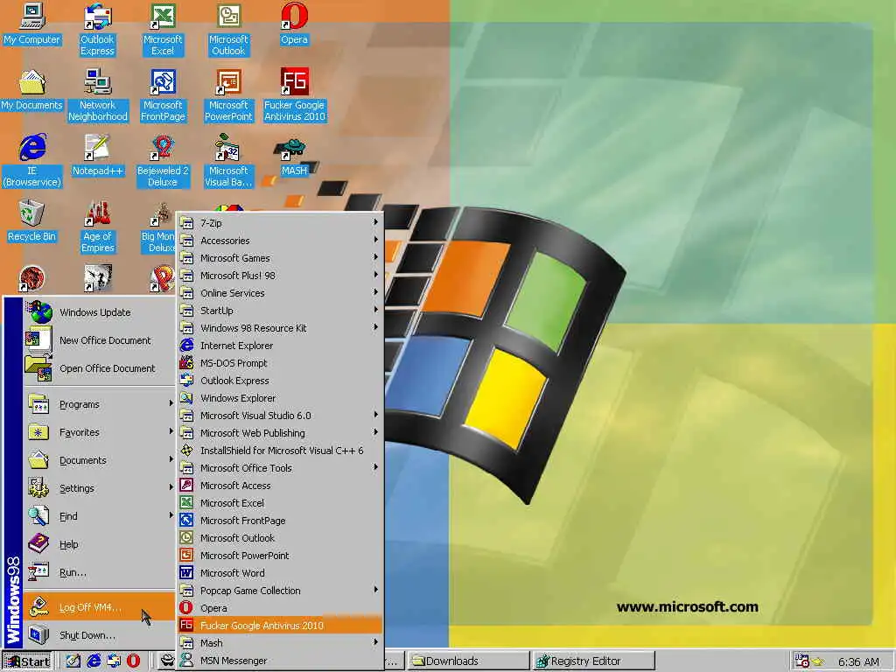Image resolution: width=896 pixels, height=672 pixels.
Task: Expand the Mash program folder
Action: (279, 643)
